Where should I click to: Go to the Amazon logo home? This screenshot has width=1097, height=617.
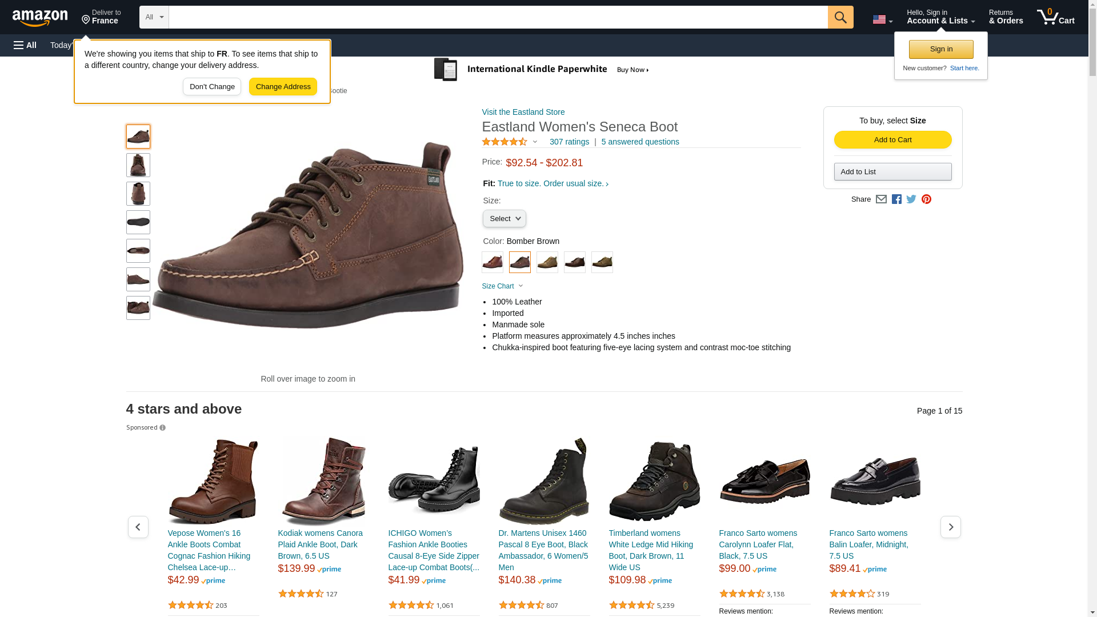click(40, 18)
